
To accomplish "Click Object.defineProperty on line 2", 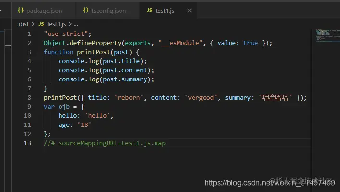I will [x=83, y=43].
